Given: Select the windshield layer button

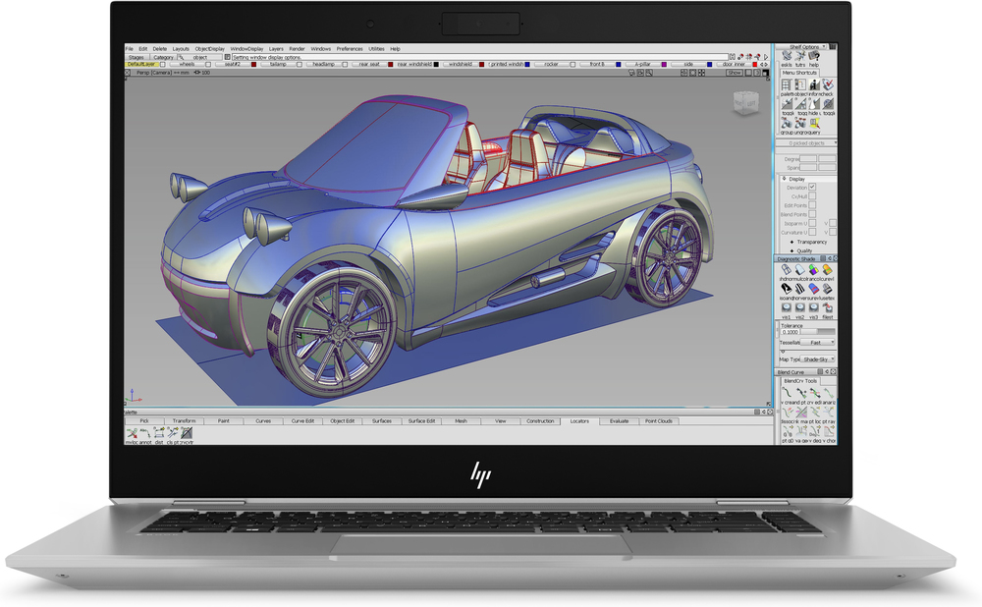Looking at the screenshot, I should tap(461, 65).
